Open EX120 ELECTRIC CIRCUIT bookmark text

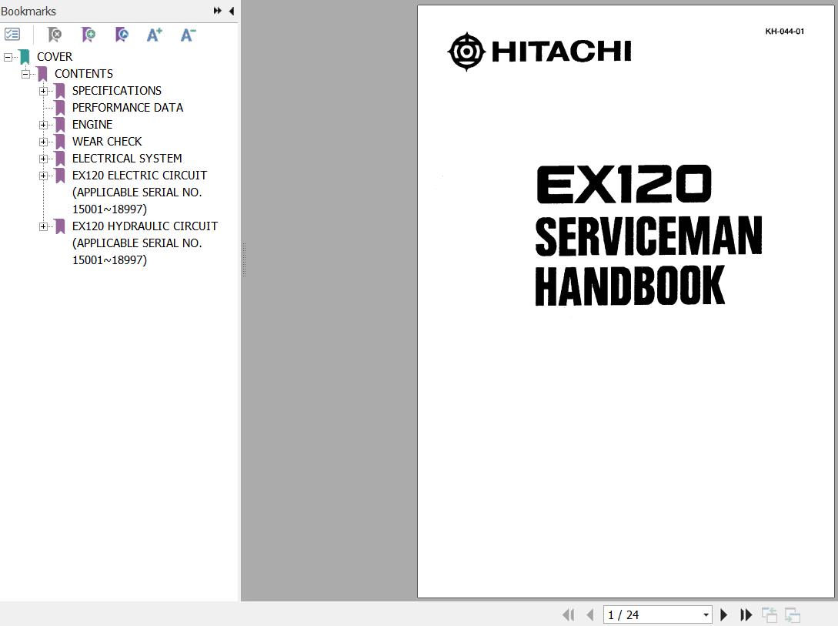point(139,192)
